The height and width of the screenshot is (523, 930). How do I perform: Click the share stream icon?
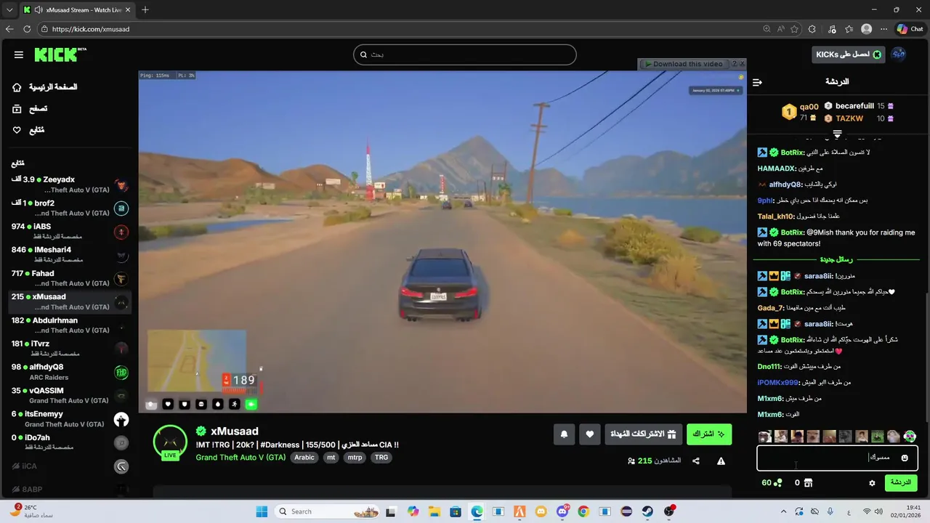pyautogui.click(x=696, y=461)
